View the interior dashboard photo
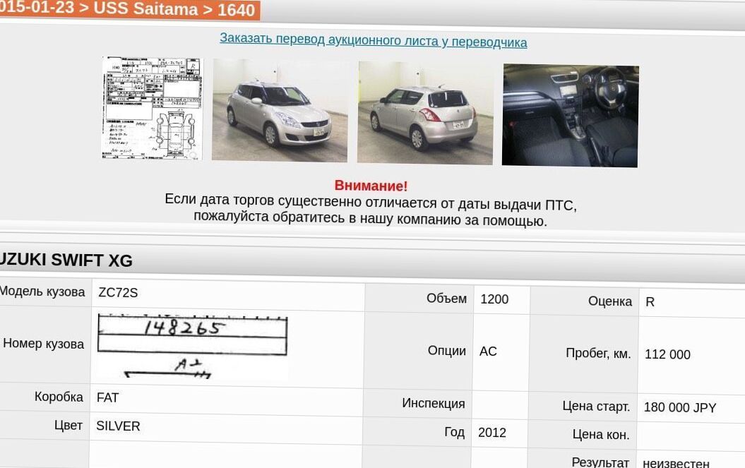This screenshot has width=745, height=468. 570,116
